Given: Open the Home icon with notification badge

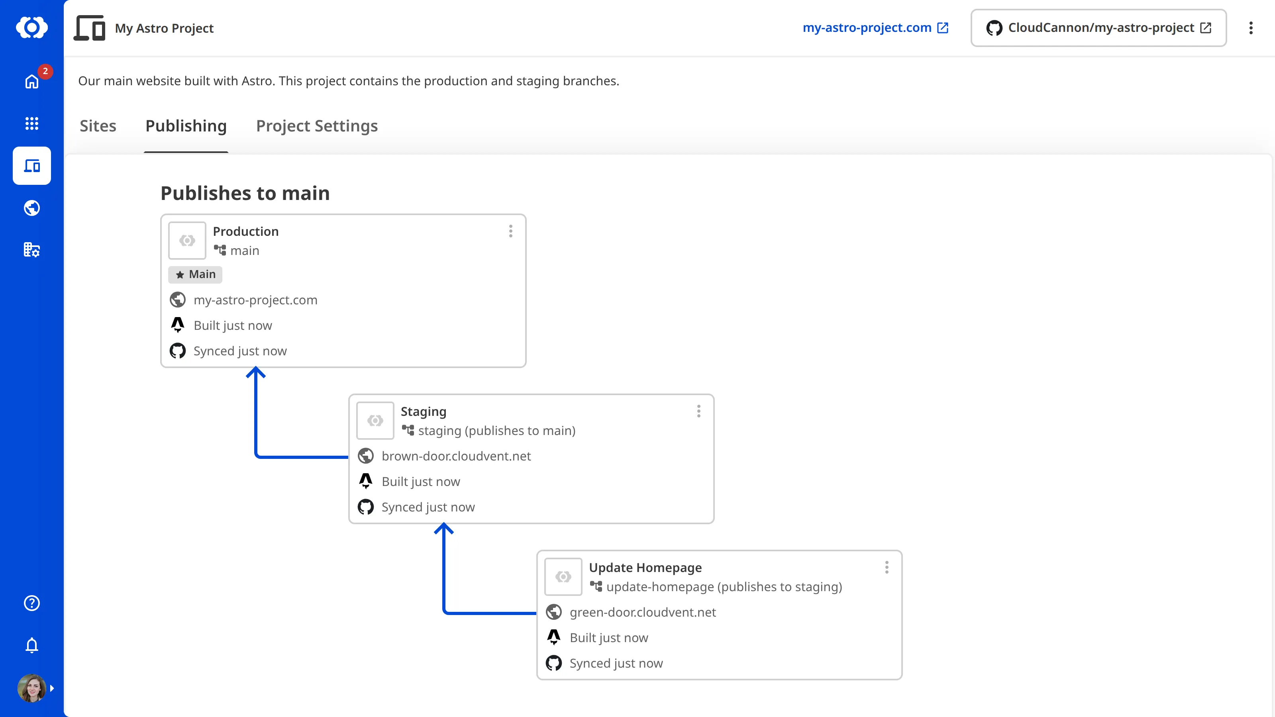Looking at the screenshot, I should pyautogui.click(x=32, y=82).
